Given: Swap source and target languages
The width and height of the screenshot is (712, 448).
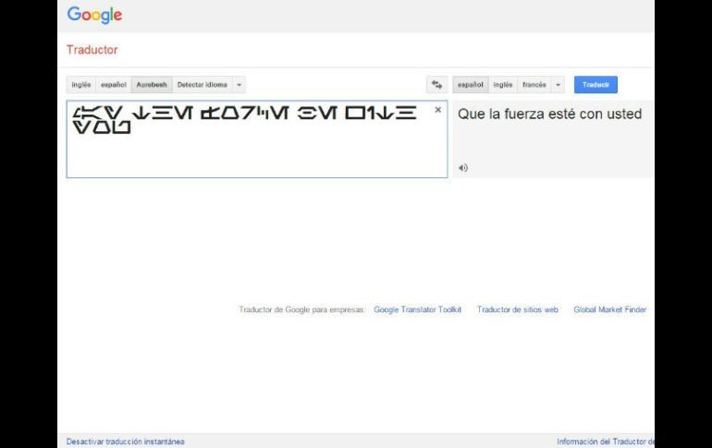Looking at the screenshot, I should coord(436,85).
